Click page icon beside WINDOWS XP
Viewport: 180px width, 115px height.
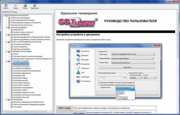tap(12, 30)
